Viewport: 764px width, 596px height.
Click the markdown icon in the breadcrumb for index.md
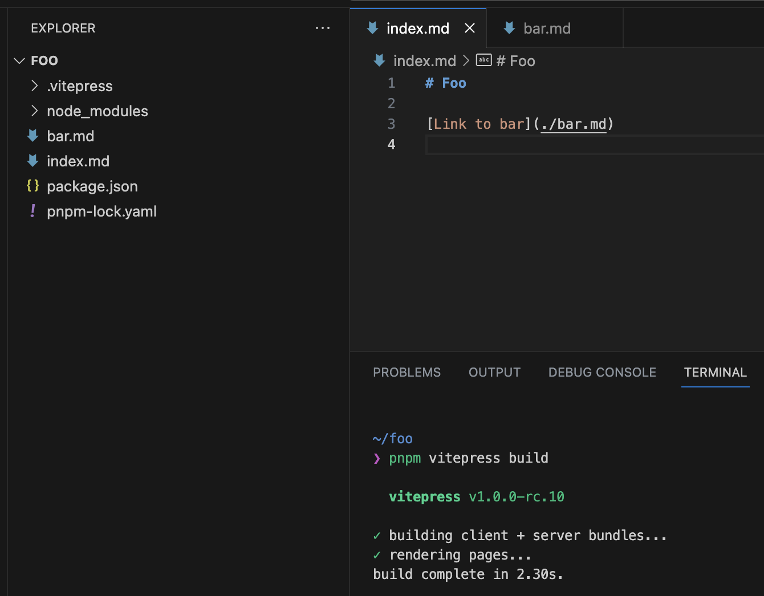(379, 60)
